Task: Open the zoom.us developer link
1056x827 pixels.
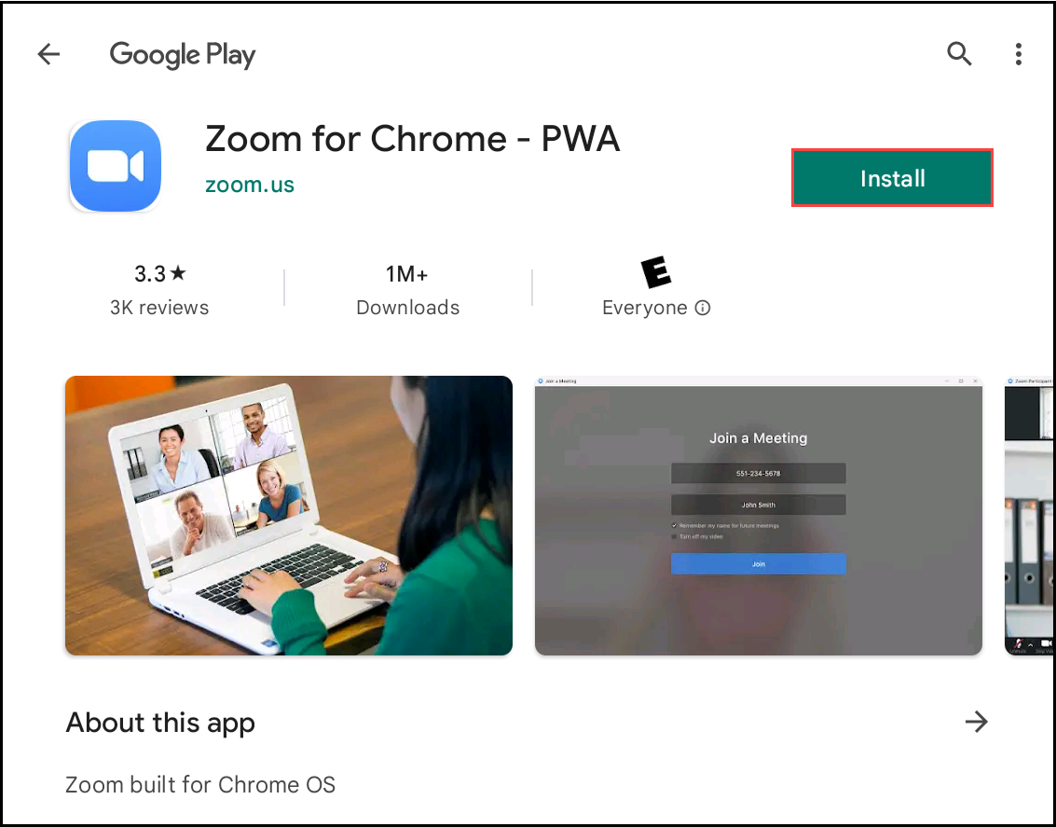Action: point(250,185)
